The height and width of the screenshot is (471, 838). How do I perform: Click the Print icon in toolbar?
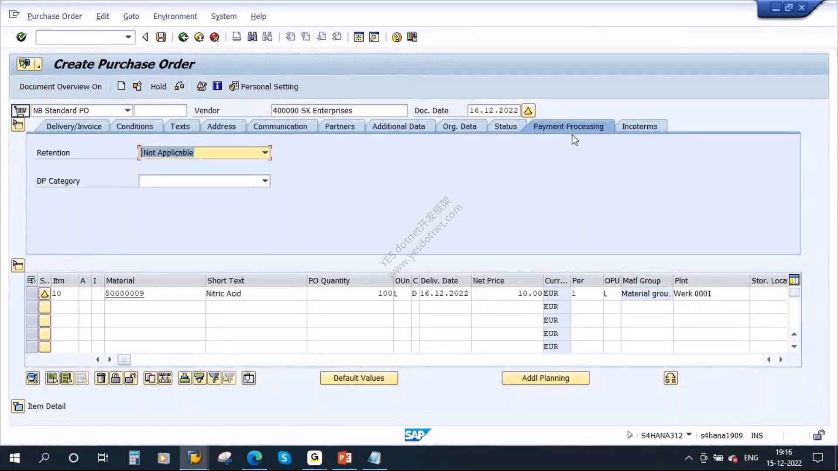pyautogui.click(x=237, y=37)
